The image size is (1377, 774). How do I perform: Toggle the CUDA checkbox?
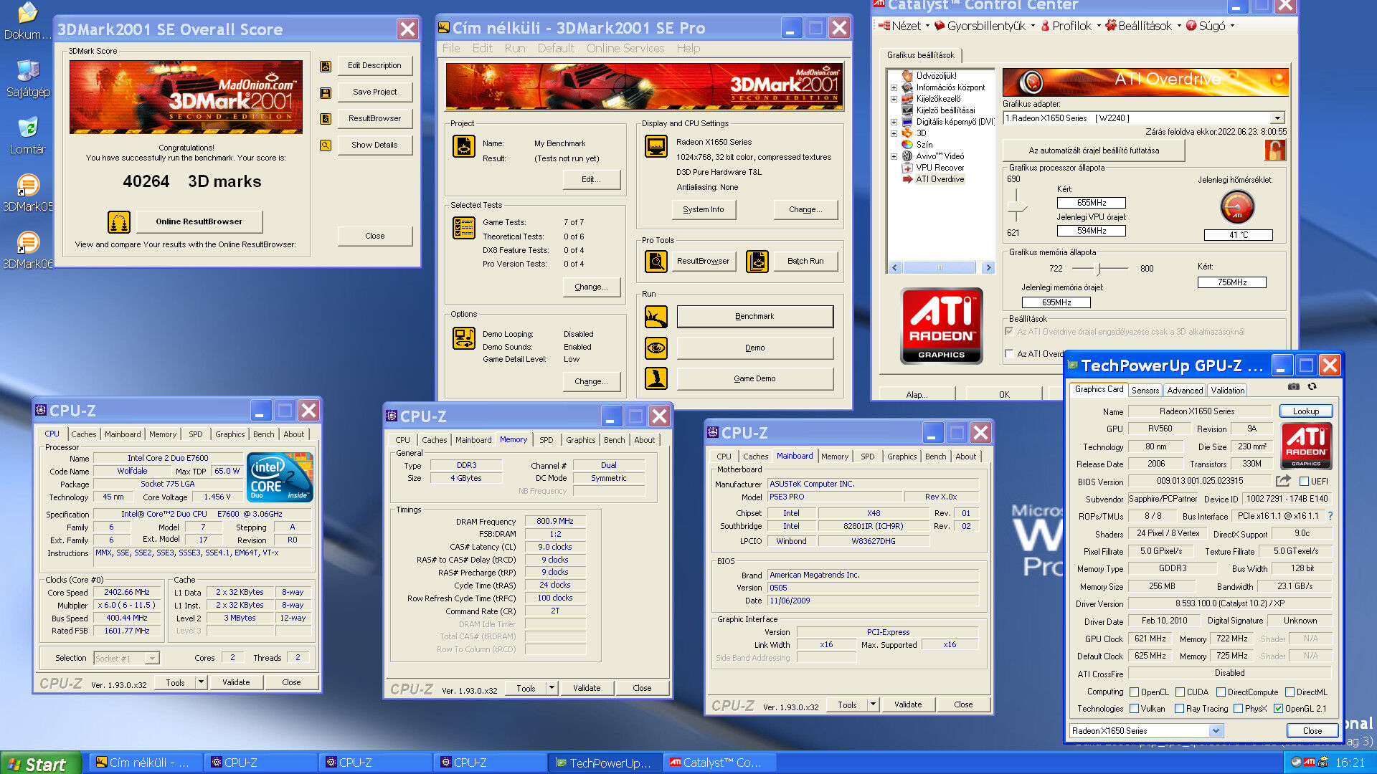1180,692
